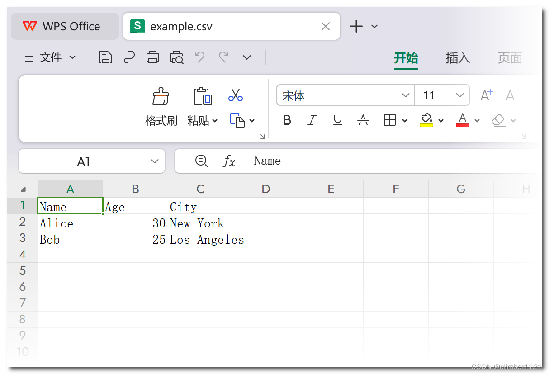
Task: Click the Print icon
Action: (153, 57)
